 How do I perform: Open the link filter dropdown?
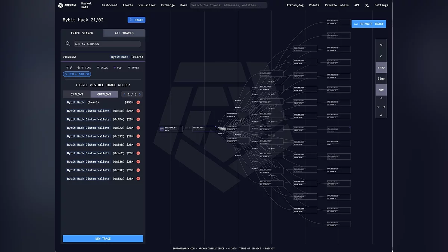click(x=69, y=68)
